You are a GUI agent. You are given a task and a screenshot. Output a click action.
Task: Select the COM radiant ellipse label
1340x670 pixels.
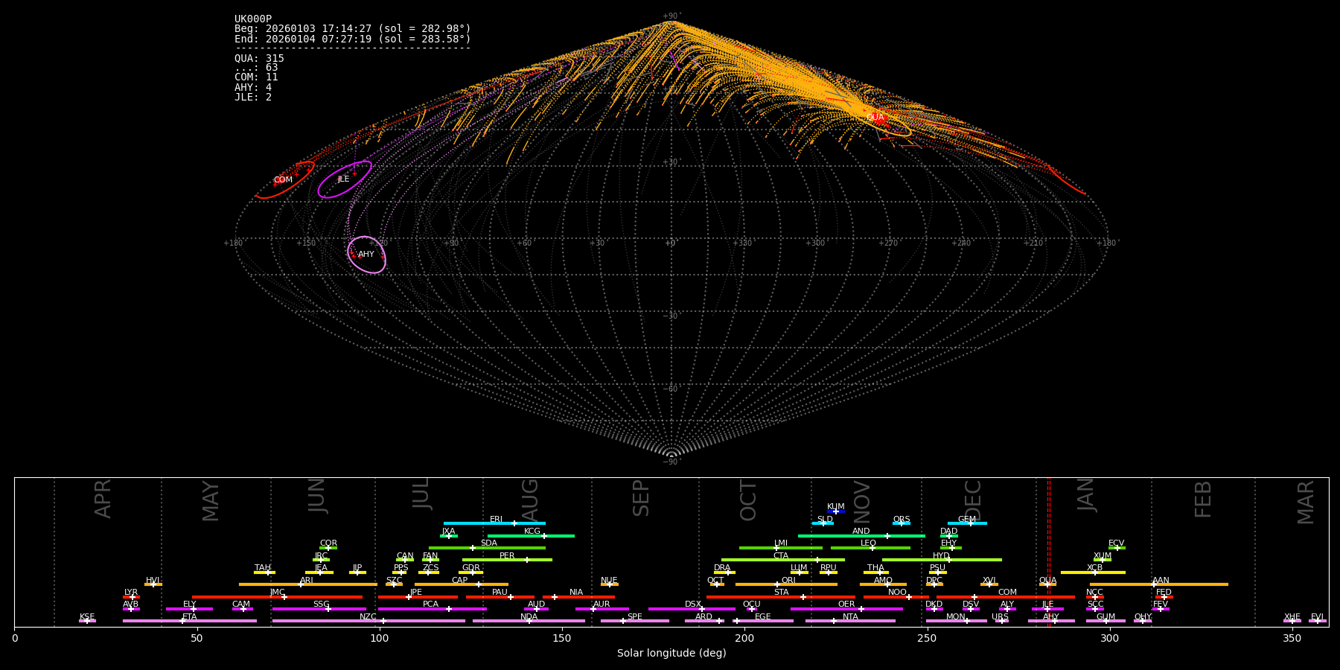(283, 180)
